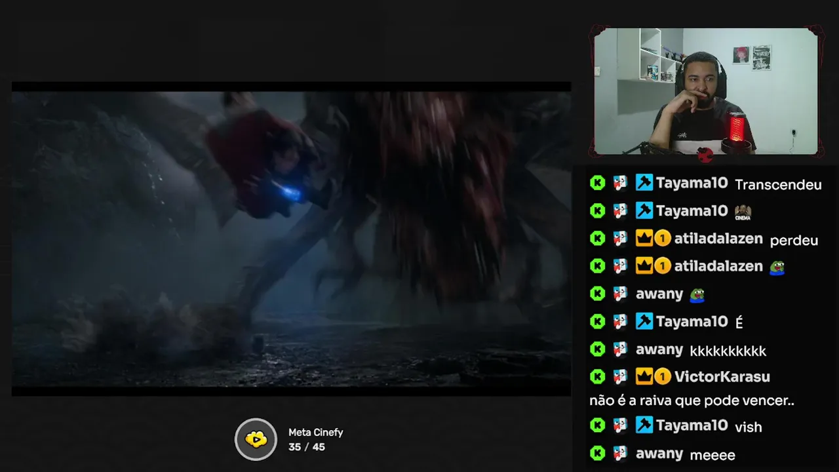Click moderator sword badge on Tayama10 Transcendeu
Image resolution: width=839 pixels, height=472 pixels.
pyautogui.click(x=644, y=183)
